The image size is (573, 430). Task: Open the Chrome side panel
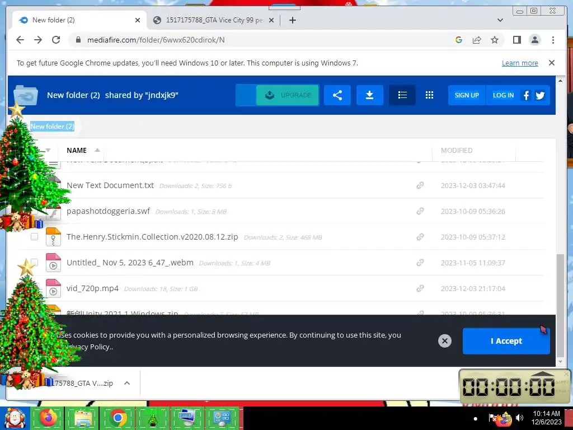[516, 40]
